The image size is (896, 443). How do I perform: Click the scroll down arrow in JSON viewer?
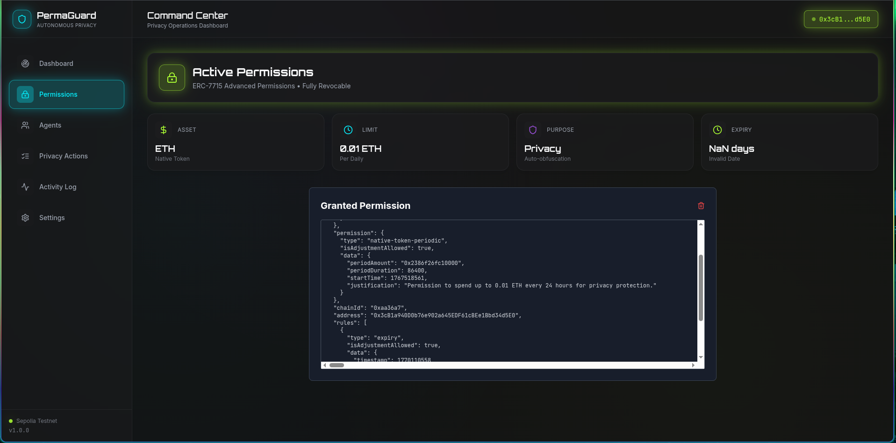(x=701, y=357)
